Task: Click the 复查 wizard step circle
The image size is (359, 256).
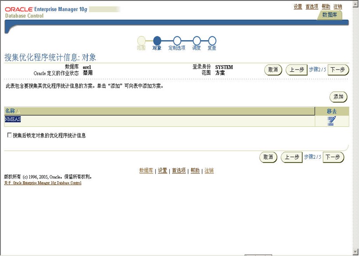Action: coord(212,41)
